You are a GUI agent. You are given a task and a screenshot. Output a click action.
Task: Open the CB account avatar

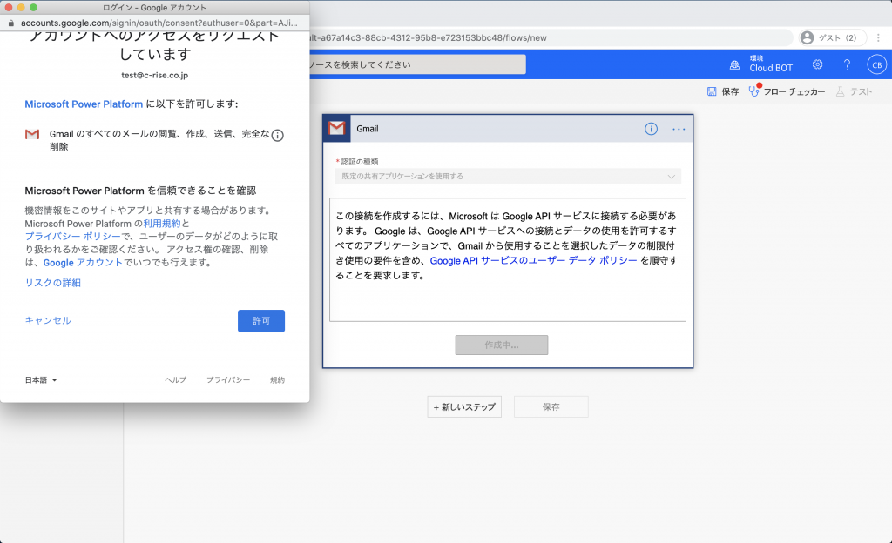tap(876, 64)
